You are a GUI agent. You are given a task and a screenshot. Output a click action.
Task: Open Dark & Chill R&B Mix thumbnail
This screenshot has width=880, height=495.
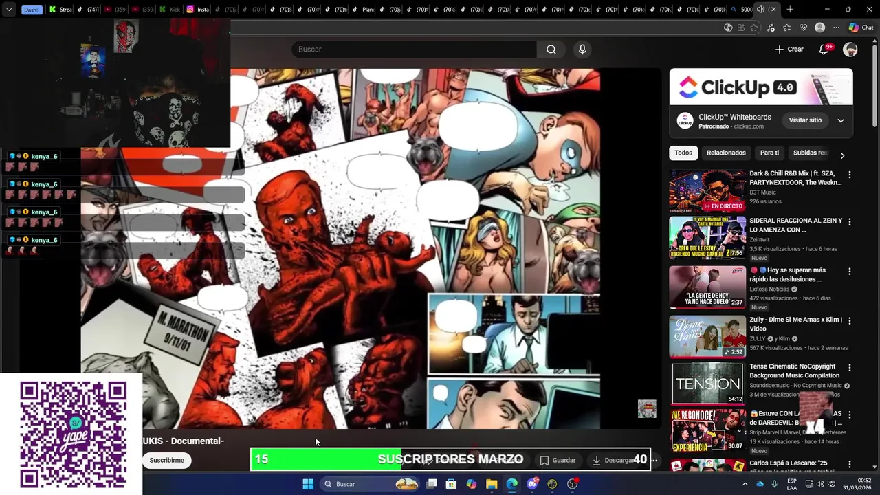click(x=707, y=190)
